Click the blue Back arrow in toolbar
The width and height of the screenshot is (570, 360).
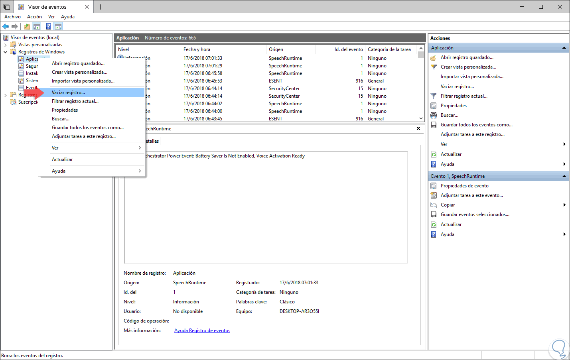[6, 27]
